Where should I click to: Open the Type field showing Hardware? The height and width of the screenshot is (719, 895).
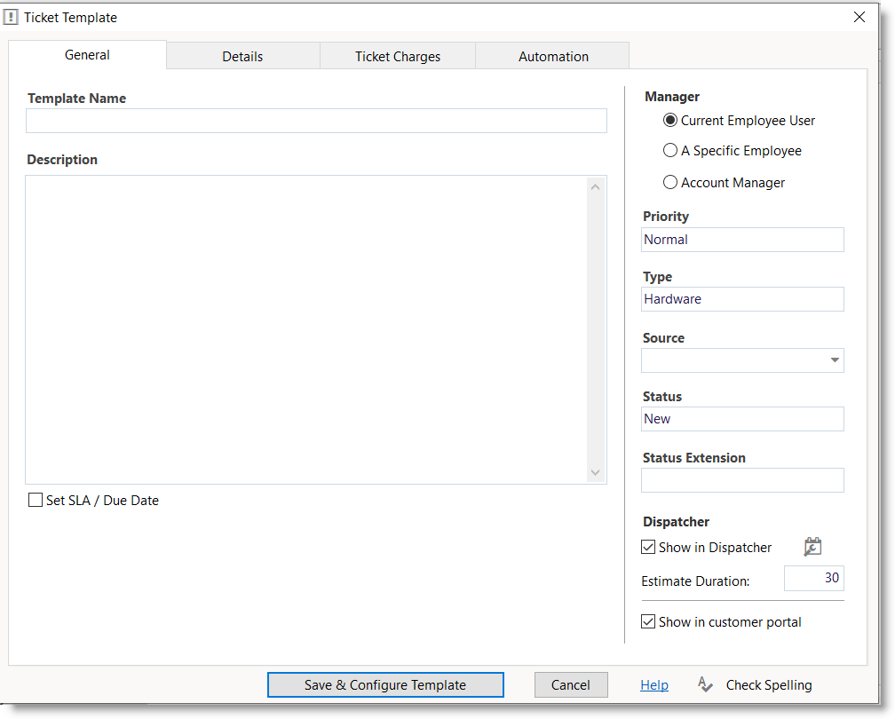(x=742, y=299)
